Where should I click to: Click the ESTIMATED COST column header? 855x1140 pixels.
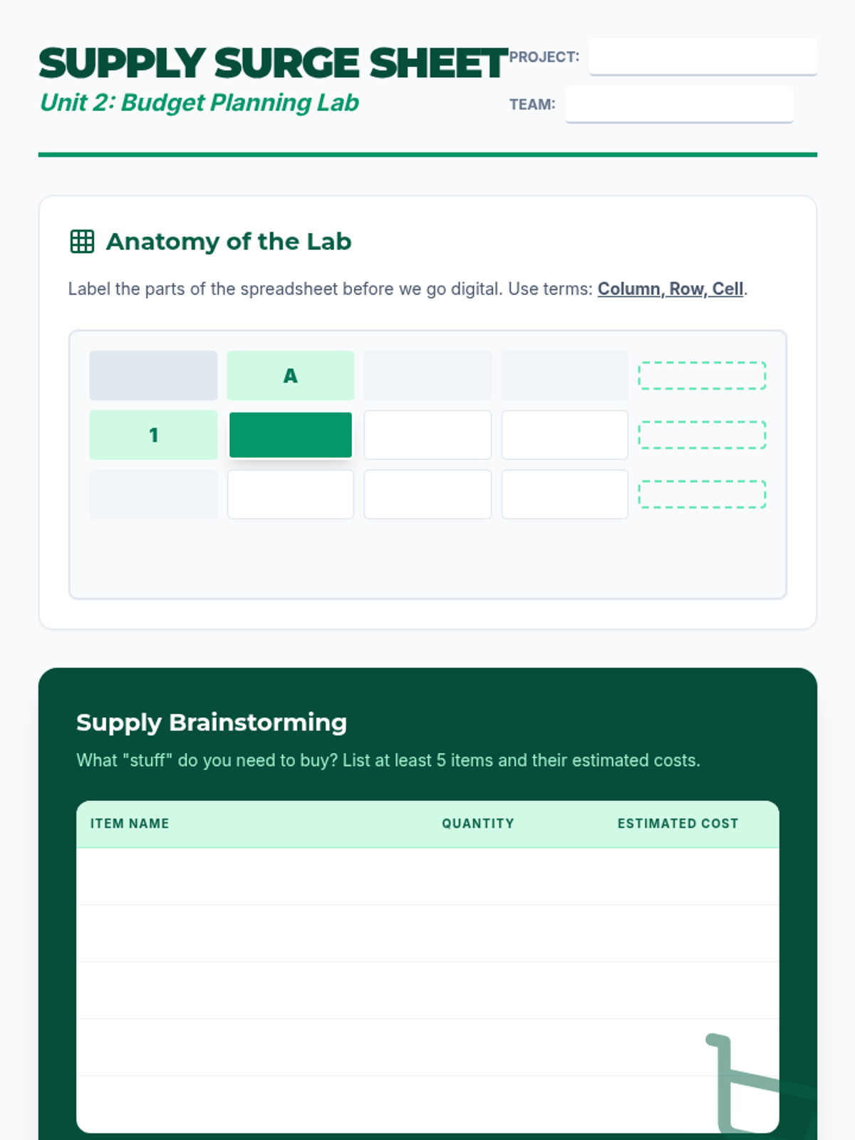point(678,824)
